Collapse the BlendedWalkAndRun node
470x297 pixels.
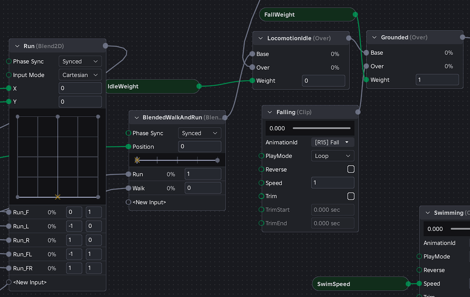[x=136, y=118]
